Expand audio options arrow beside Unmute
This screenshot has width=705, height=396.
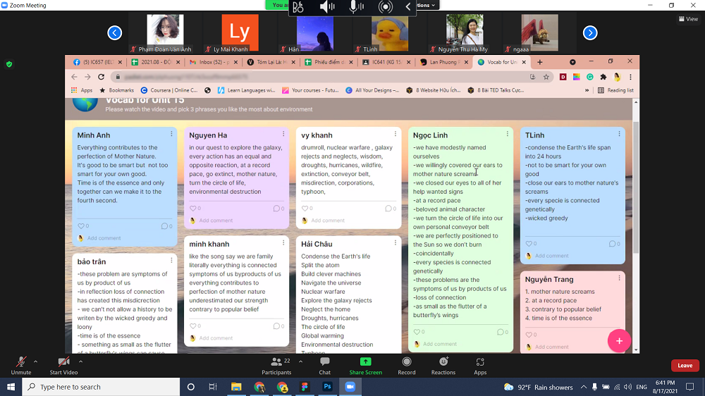pyautogui.click(x=35, y=361)
